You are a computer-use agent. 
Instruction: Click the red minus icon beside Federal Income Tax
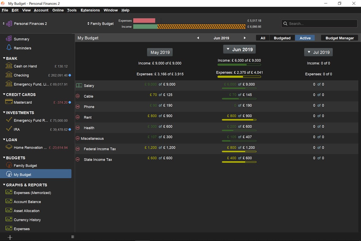pos(78,149)
